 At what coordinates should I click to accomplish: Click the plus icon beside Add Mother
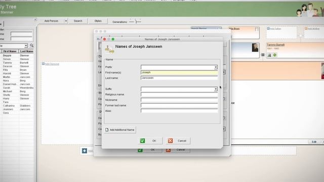click(x=306, y=28)
